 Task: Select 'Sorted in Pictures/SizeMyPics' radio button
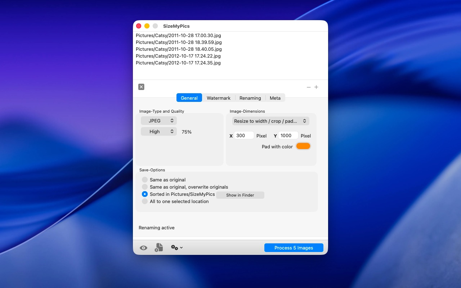click(x=145, y=194)
